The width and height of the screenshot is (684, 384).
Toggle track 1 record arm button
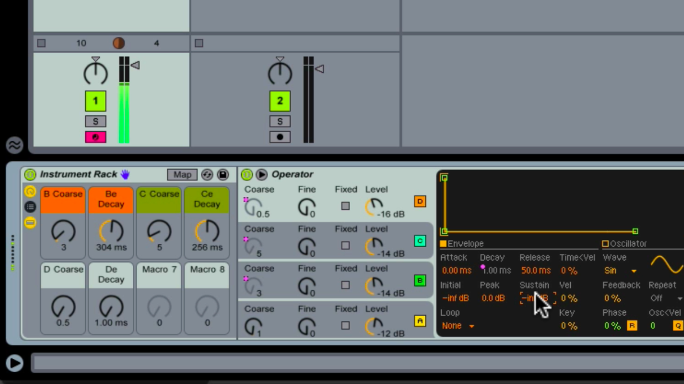95,137
